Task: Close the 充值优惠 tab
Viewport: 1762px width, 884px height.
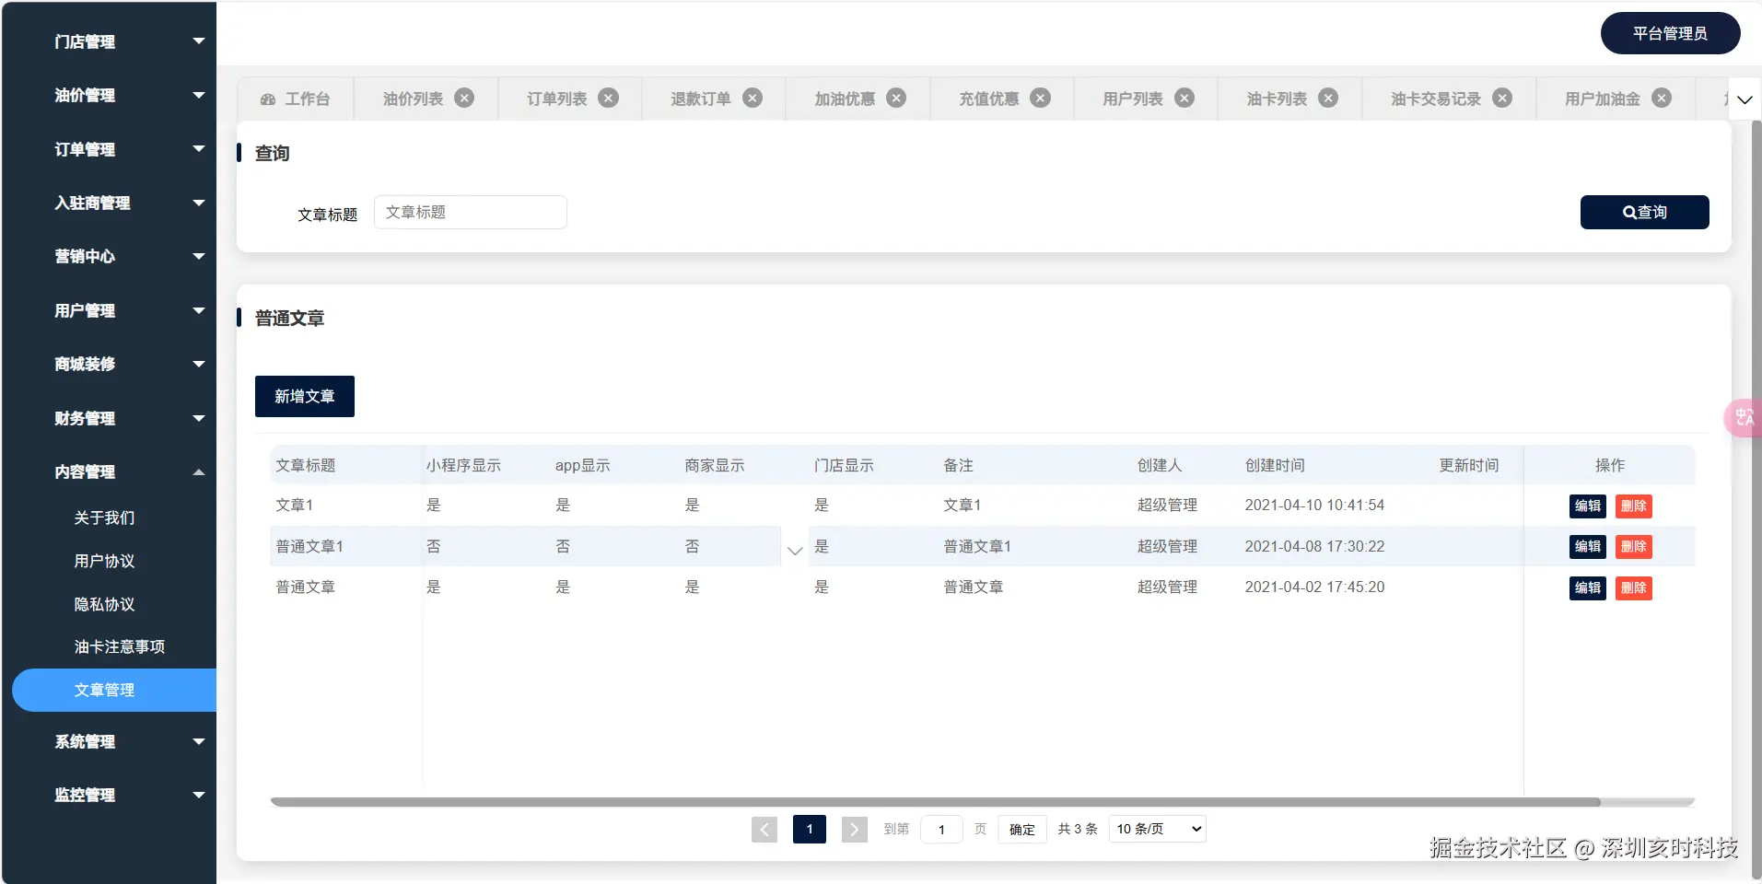Action: 1041,98
